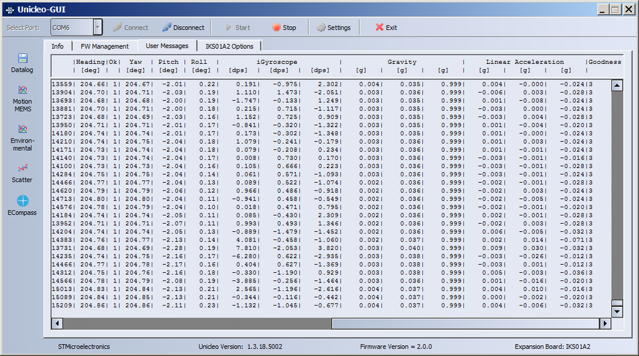
Task: Click data row starting with 13731
Action: (x=322, y=248)
